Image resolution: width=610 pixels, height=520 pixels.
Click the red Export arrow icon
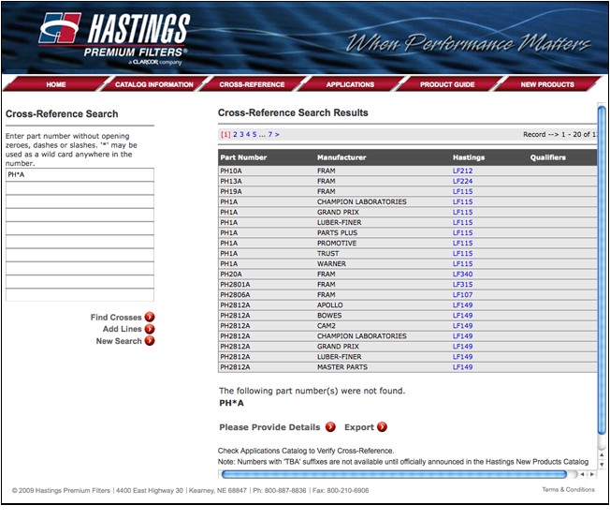point(382,427)
